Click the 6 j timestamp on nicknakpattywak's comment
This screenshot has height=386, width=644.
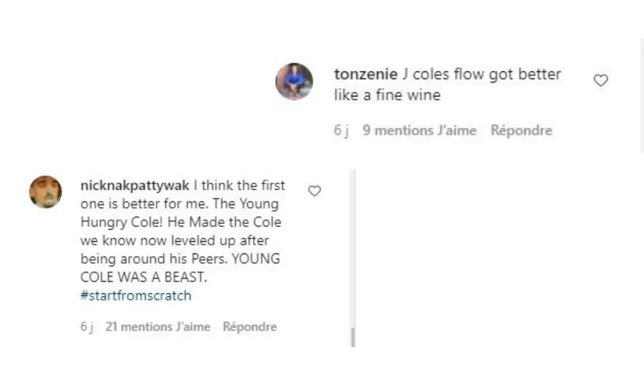(87, 327)
